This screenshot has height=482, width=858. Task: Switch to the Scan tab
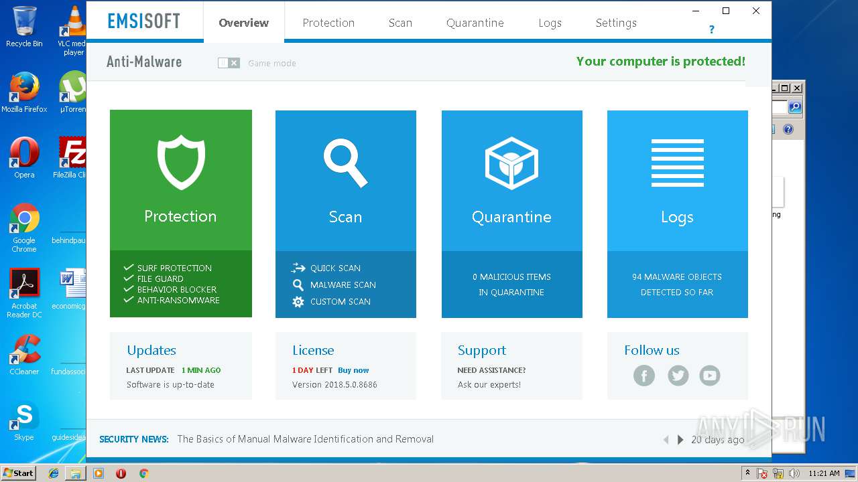point(400,23)
